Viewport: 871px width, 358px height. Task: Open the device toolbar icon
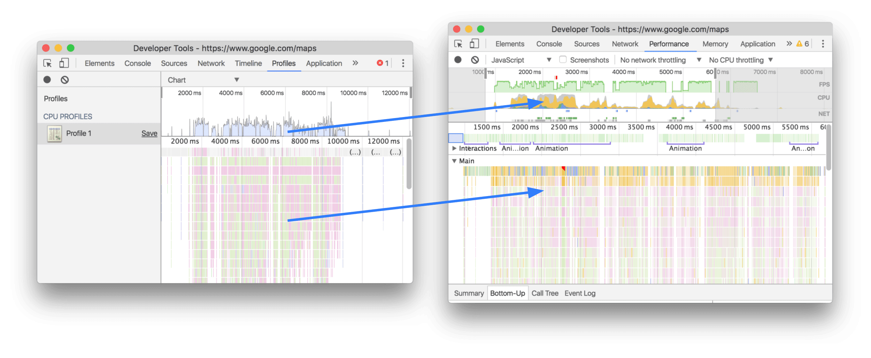[64, 63]
